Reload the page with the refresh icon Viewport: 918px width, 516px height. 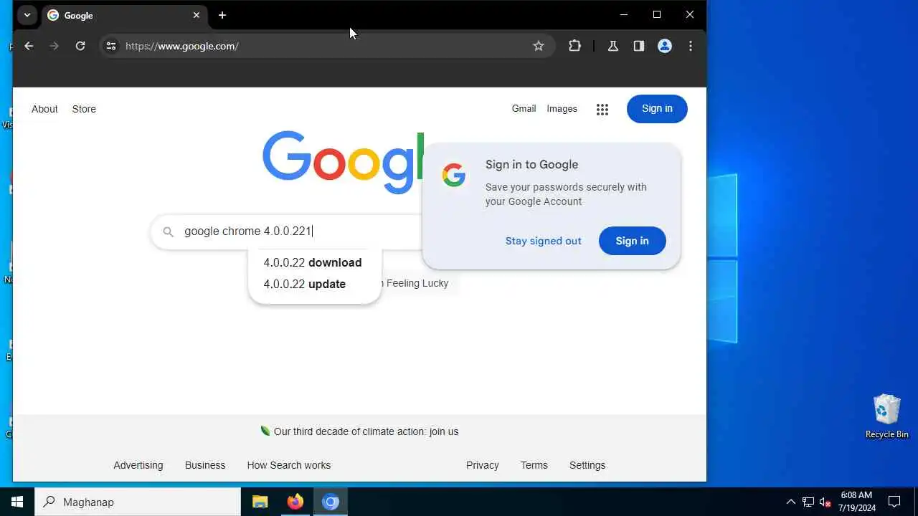point(80,46)
